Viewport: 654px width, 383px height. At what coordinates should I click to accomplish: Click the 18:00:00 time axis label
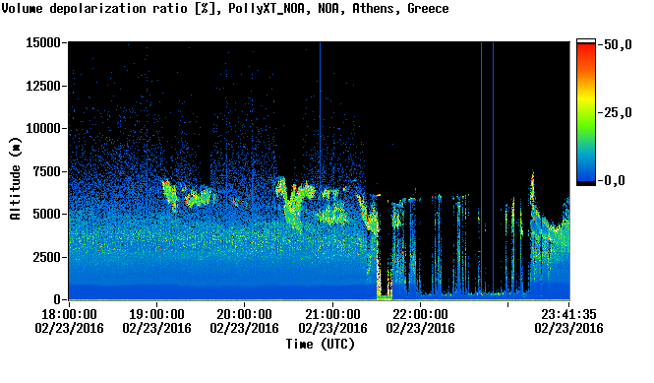[x=69, y=314]
